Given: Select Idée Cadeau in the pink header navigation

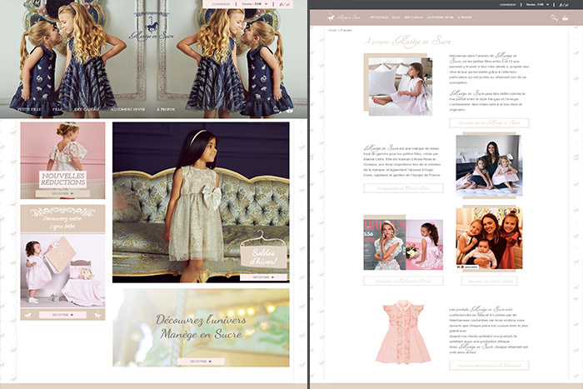Looking at the screenshot, I should click(413, 17).
